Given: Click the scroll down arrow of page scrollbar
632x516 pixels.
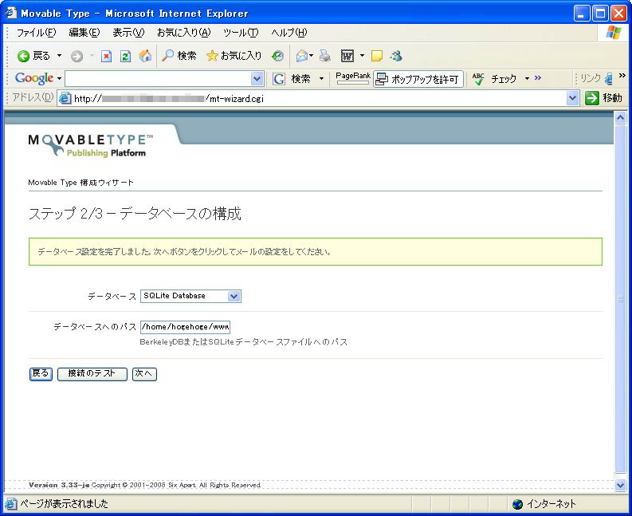Looking at the screenshot, I should 620,486.
